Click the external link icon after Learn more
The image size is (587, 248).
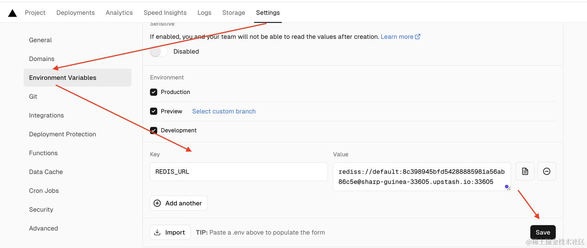point(418,37)
